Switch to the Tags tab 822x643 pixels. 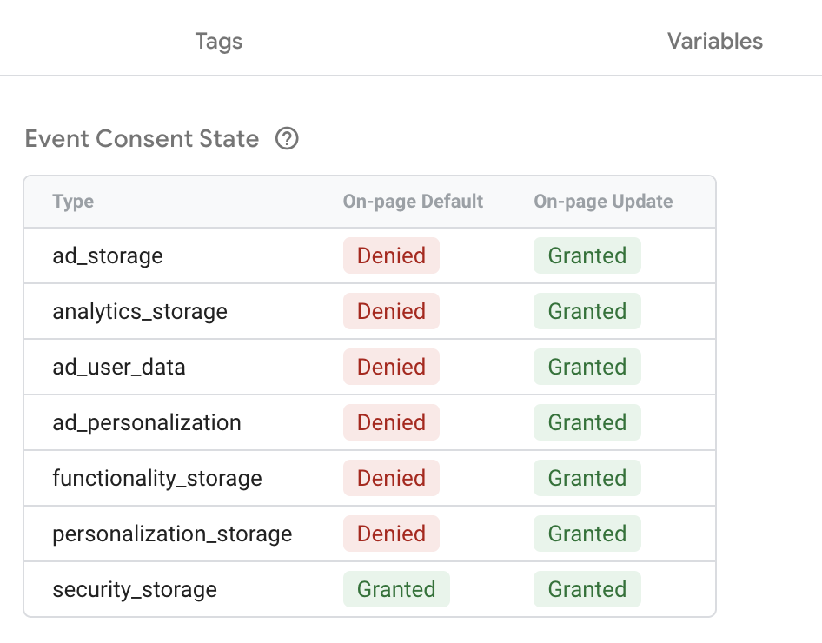218,41
